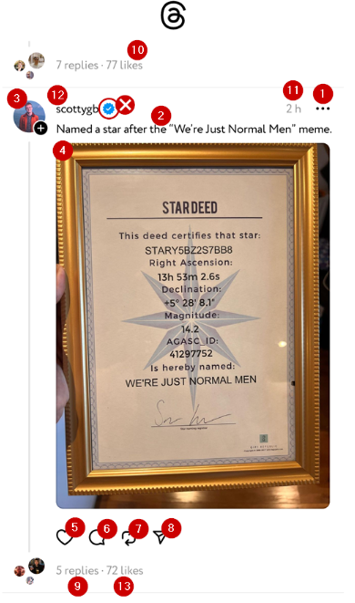This screenshot has width=355, height=603.
Task: Click the blue verified checkmark badge
Action: (x=109, y=109)
